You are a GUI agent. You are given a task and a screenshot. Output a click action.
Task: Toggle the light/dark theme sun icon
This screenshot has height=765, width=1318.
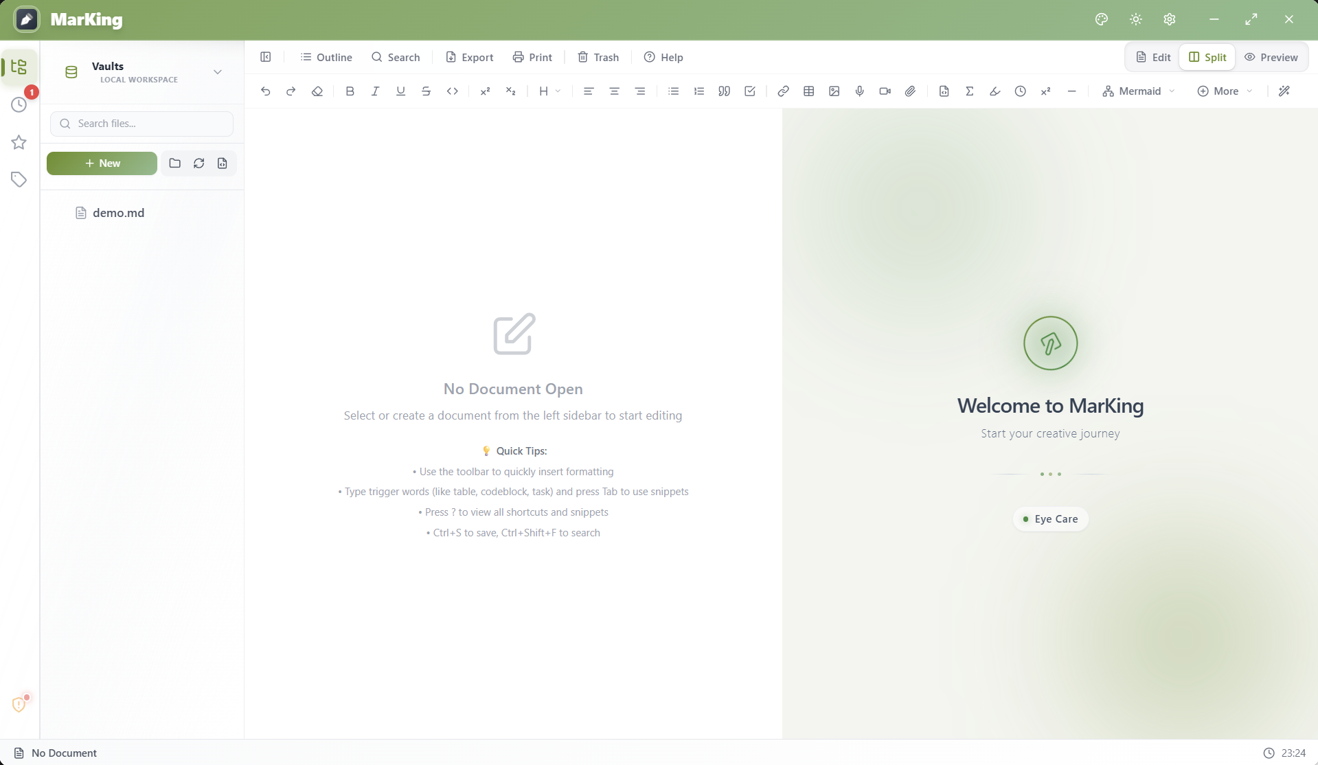[x=1135, y=19]
